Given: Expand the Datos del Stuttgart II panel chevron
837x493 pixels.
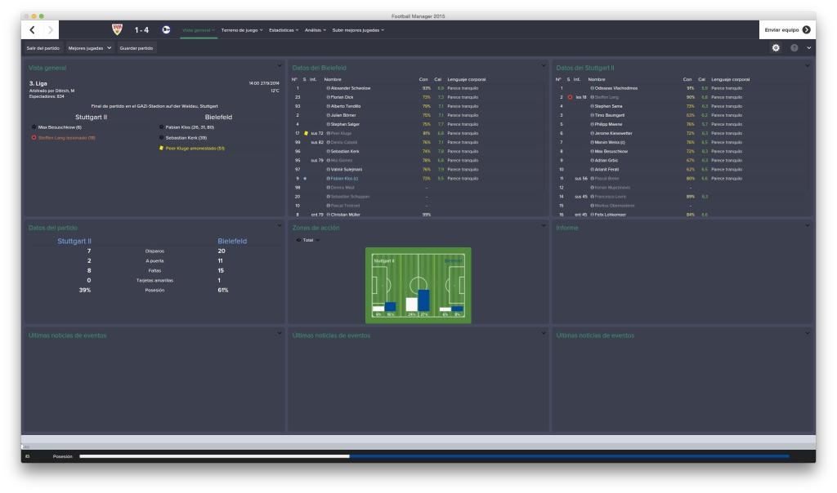Looking at the screenshot, I should (807, 66).
